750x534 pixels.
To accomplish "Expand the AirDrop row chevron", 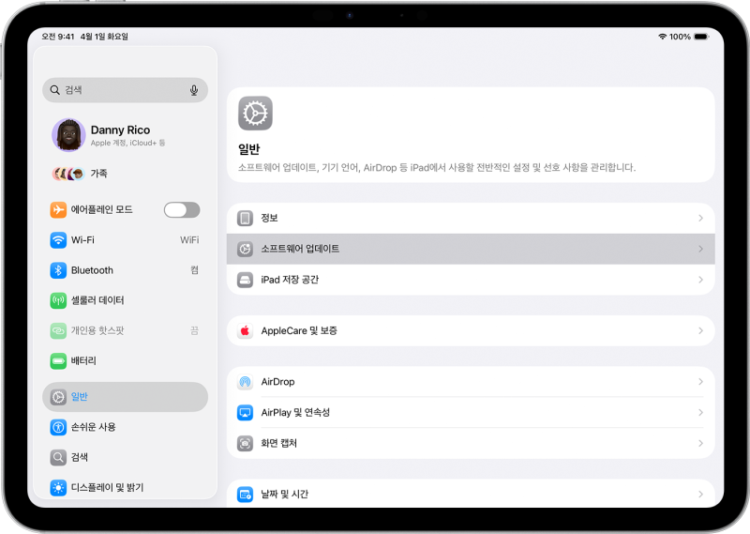I will (x=700, y=382).
